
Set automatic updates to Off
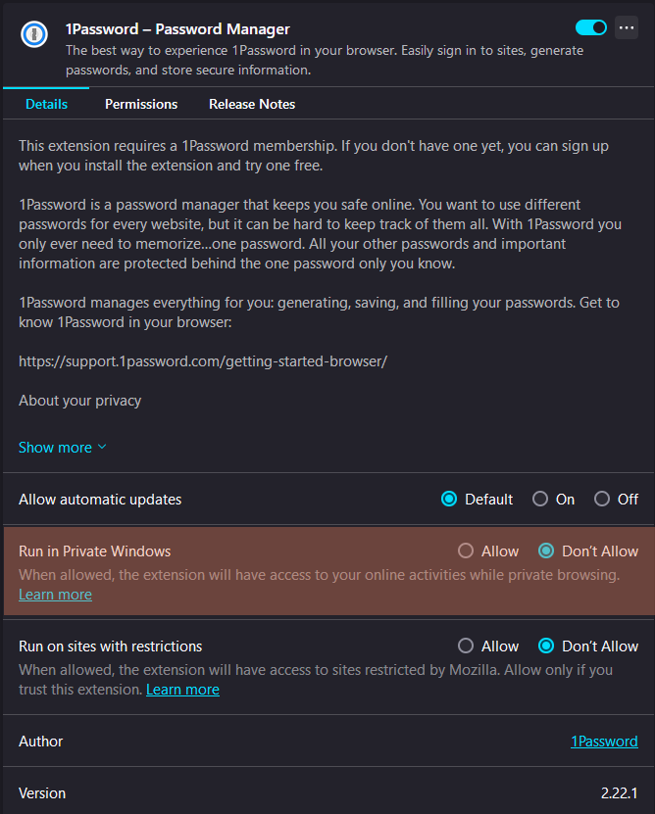[x=602, y=500]
